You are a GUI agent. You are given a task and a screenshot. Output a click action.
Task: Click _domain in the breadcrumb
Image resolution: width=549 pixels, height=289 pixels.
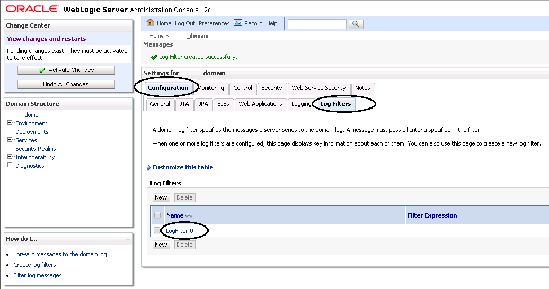198,35
